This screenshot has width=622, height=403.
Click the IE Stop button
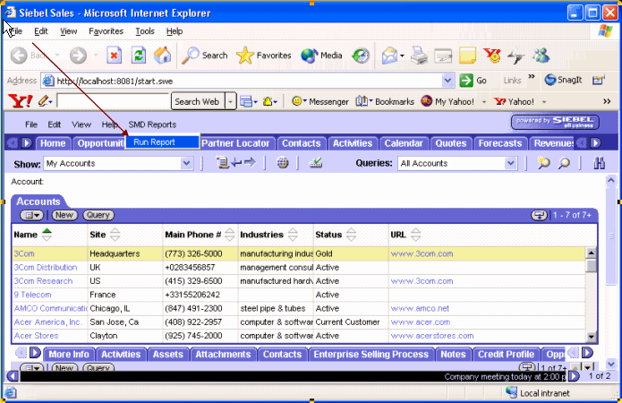pyautogui.click(x=114, y=56)
